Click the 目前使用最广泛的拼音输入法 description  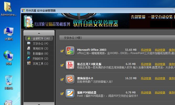point(95,82)
